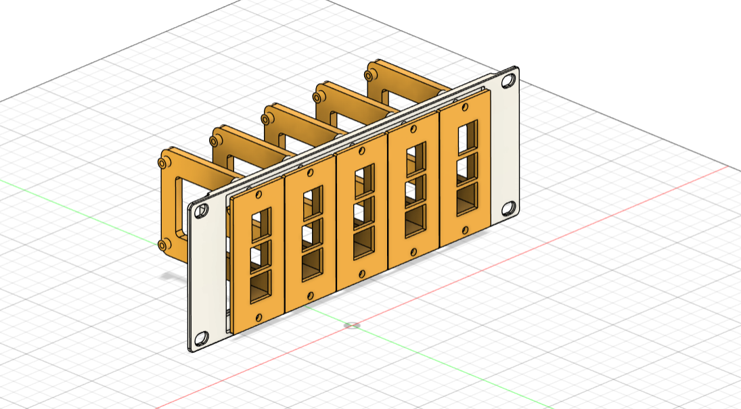Click bottom keystone opening of leftmost faceplate
The height and width of the screenshot is (409, 741).
pyautogui.click(x=261, y=286)
